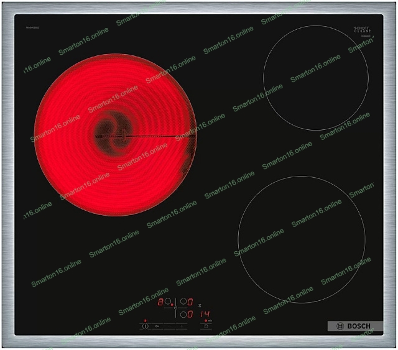The width and height of the screenshot is (398, 350).
Task: Click the small upper-right cooking zone ring
Action: (x=315, y=78)
